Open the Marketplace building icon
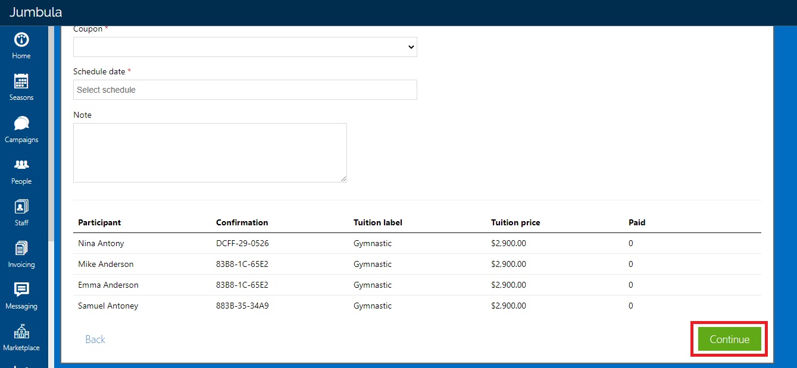The image size is (797, 368). [21, 331]
